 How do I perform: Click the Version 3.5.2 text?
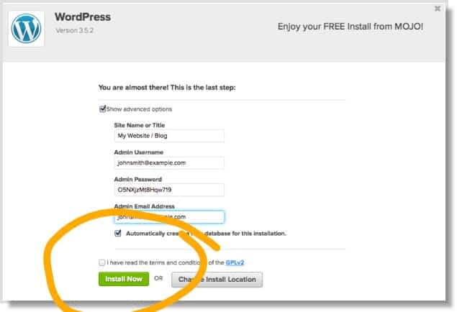[75, 31]
